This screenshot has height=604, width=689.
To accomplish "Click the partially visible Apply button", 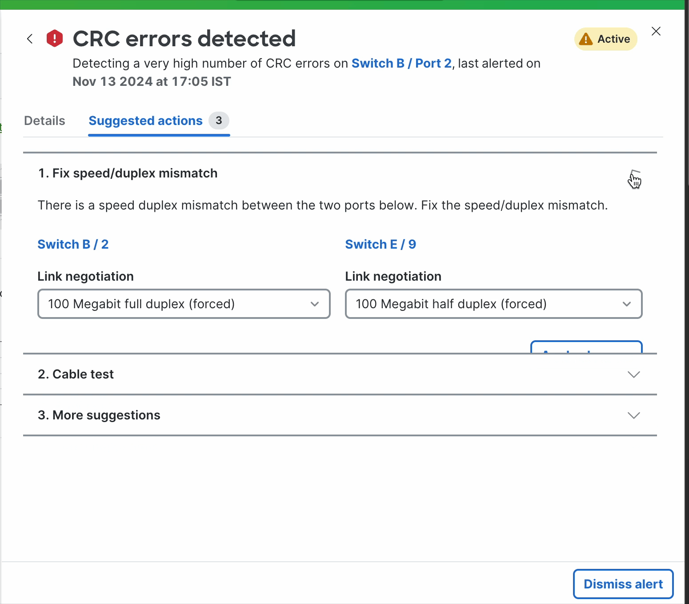I will coord(586,348).
